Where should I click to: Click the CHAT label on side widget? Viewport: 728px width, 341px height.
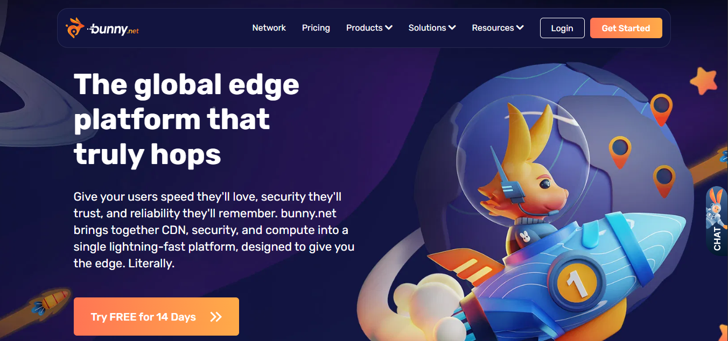point(717,238)
